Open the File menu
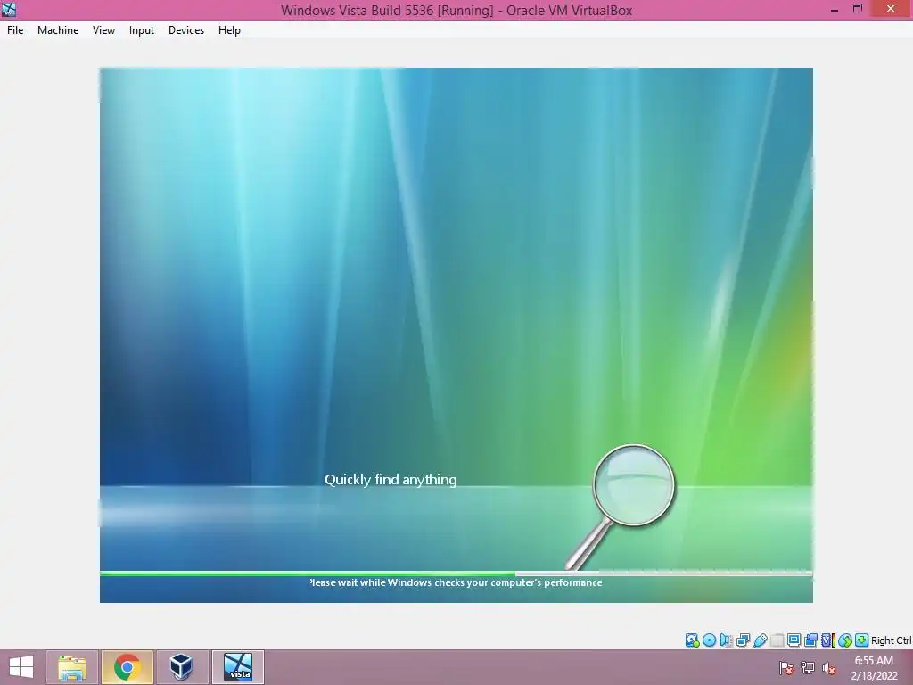Image resolution: width=913 pixels, height=685 pixels. (15, 30)
